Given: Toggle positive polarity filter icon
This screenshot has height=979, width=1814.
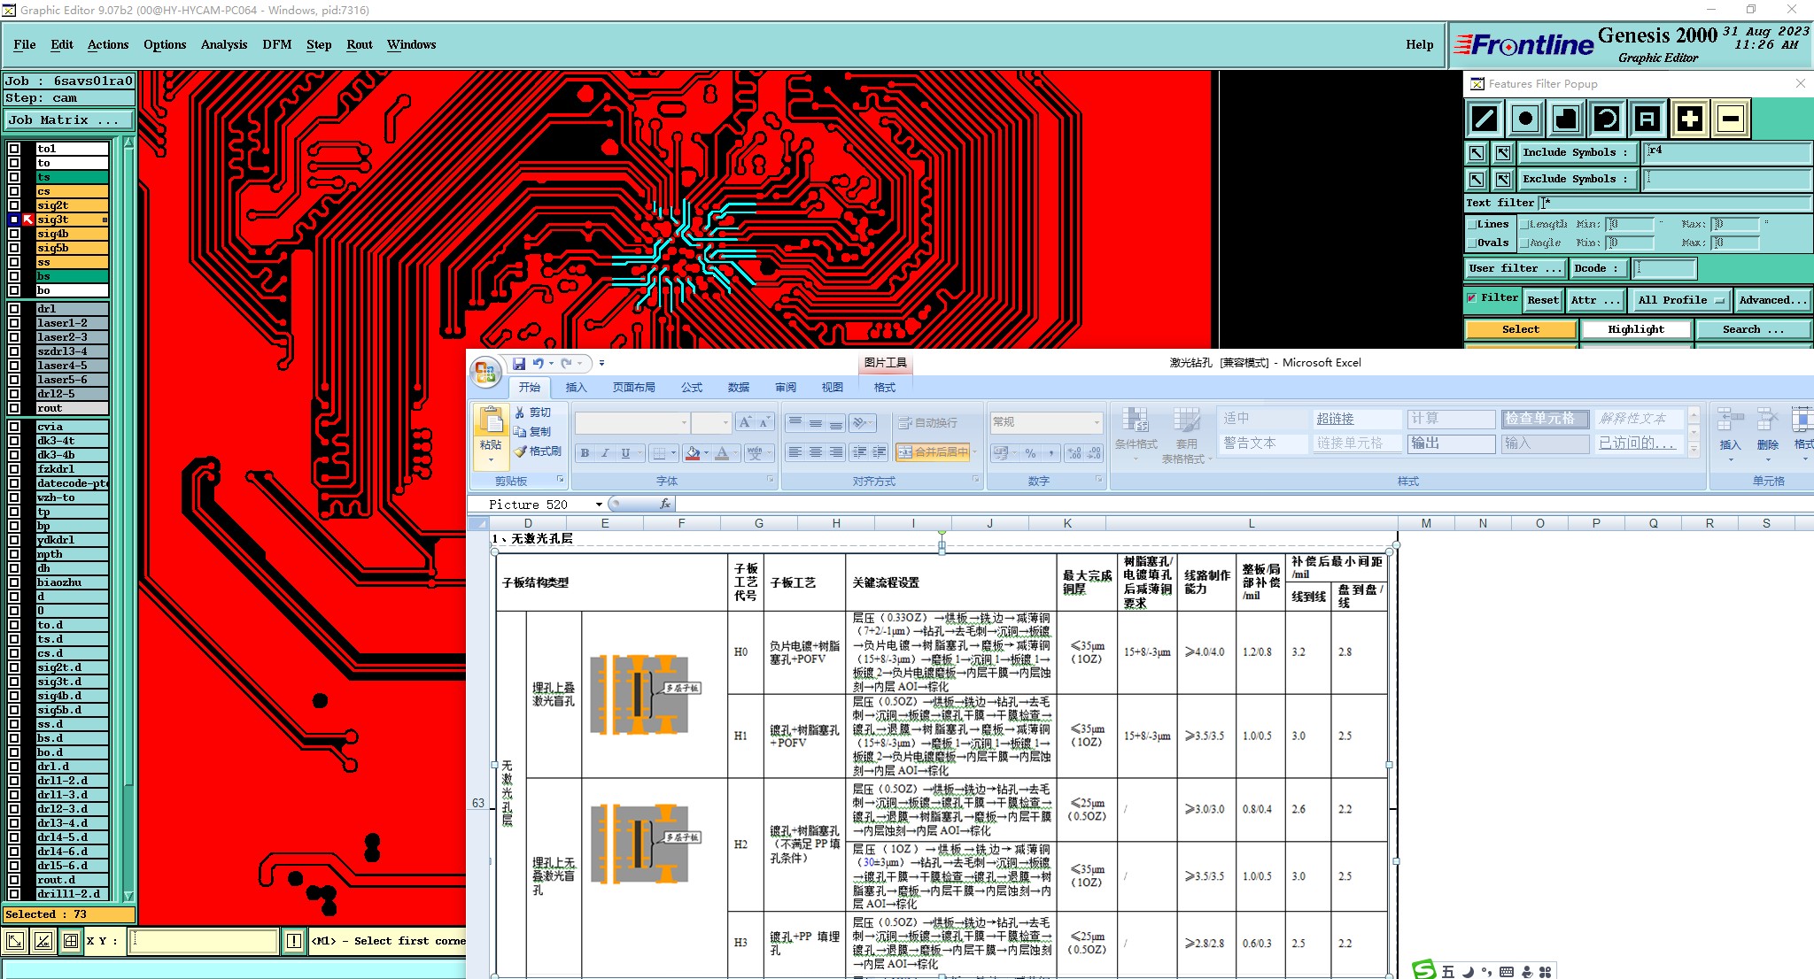Looking at the screenshot, I should (1689, 119).
